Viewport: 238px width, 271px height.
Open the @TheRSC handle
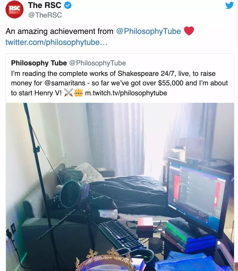(x=45, y=15)
